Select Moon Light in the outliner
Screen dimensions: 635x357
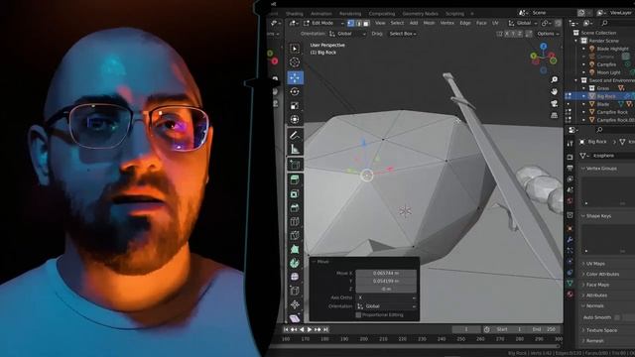click(x=608, y=72)
